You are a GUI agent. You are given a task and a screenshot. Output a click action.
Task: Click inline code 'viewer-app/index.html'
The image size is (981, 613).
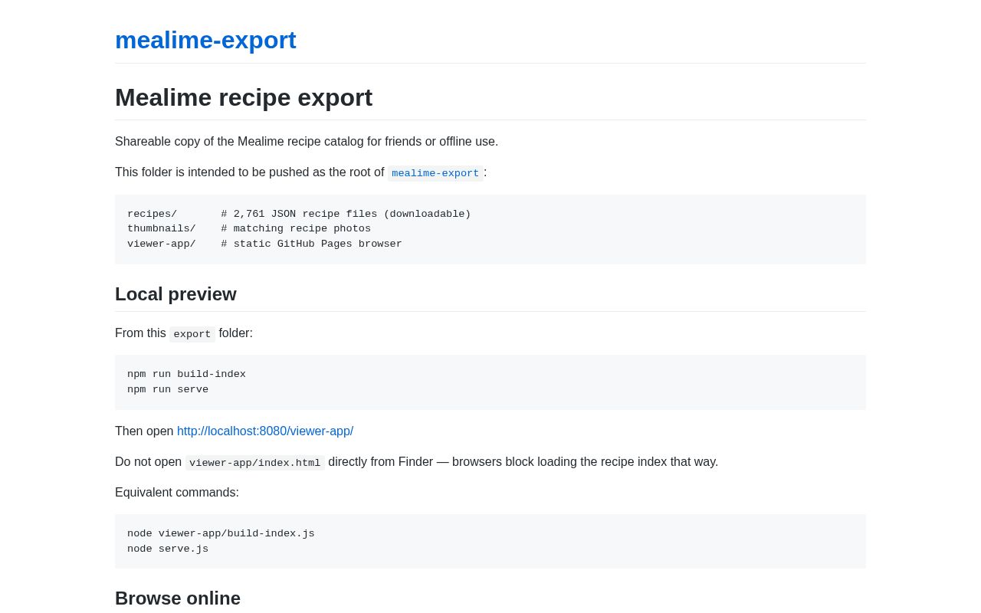point(255,463)
